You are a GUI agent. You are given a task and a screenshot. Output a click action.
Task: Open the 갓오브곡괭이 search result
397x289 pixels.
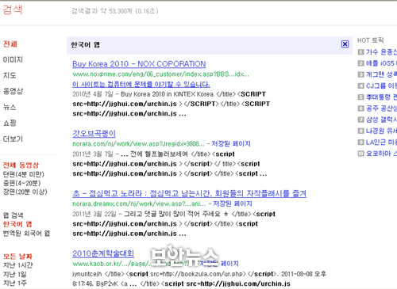tap(94, 134)
